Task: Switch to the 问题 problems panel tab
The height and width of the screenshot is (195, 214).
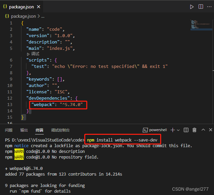Action: (x=9, y=130)
